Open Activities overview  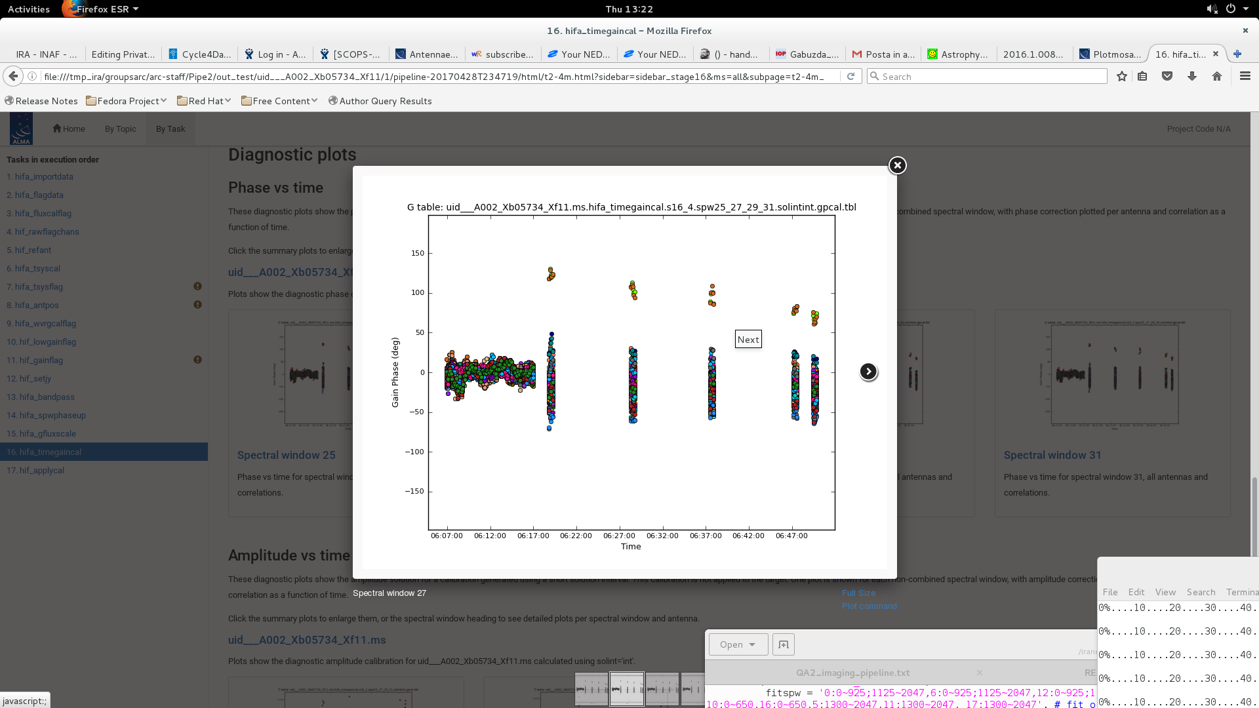point(29,9)
